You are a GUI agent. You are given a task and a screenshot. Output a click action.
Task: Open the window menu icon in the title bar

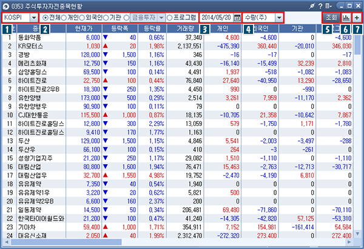point(328,6)
